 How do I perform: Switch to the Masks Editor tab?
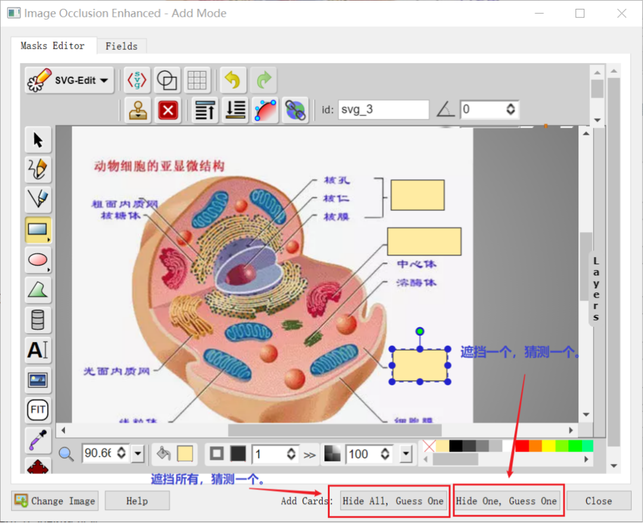52,45
